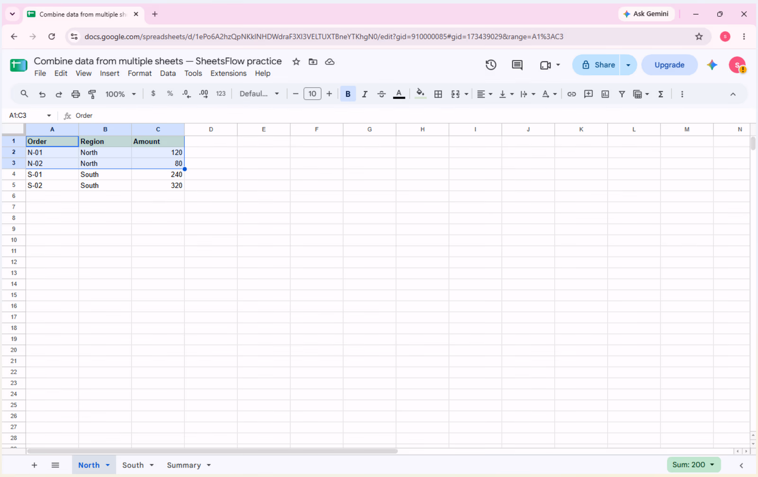Increase font size with plus button
This screenshot has height=477, width=758.
pos(329,94)
